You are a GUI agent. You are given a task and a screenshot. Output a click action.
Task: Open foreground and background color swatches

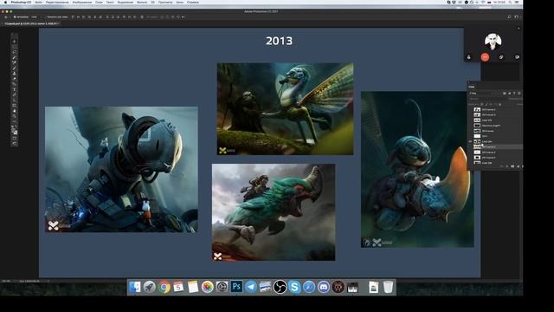[x=14, y=131]
